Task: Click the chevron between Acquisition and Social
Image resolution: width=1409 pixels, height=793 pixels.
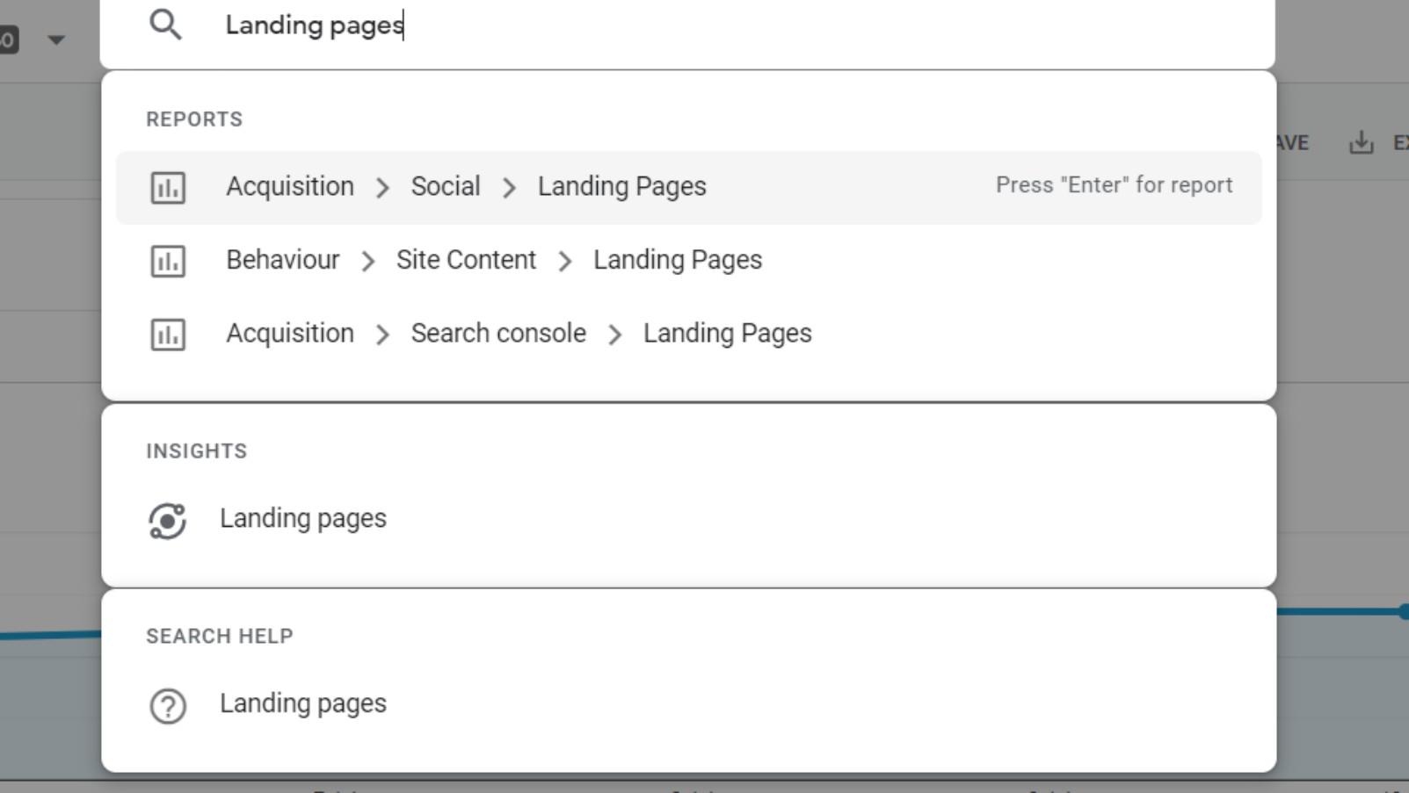Action: pyautogui.click(x=382, y=187)
